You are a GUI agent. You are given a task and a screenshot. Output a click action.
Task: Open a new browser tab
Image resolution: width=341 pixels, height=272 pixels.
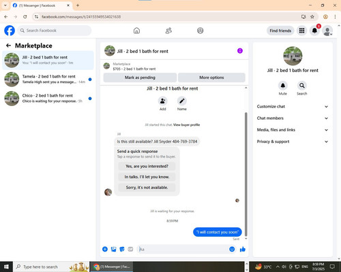coord(78,5)
